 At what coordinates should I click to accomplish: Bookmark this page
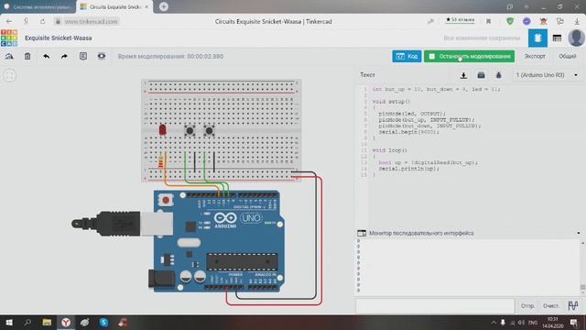(x=488, y=21)
